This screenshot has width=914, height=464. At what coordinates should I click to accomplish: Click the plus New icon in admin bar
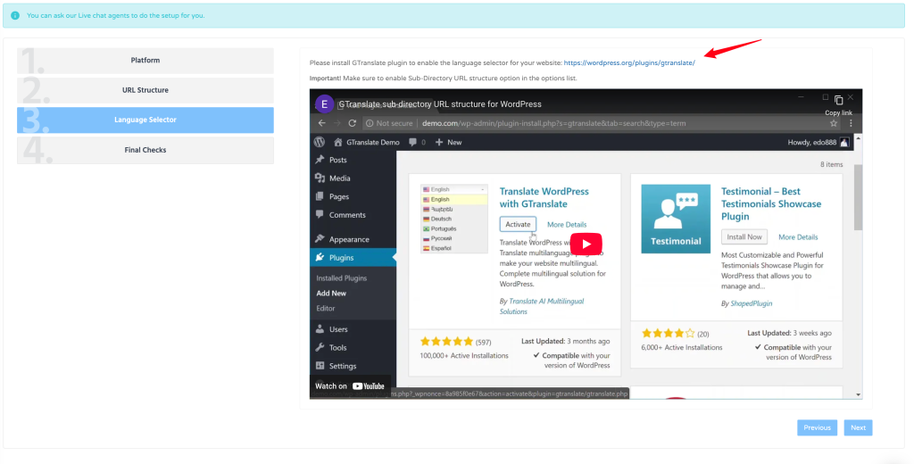(x=439, y=142)
